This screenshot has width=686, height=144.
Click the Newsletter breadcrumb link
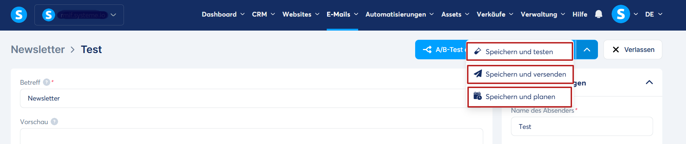(38, 49)
